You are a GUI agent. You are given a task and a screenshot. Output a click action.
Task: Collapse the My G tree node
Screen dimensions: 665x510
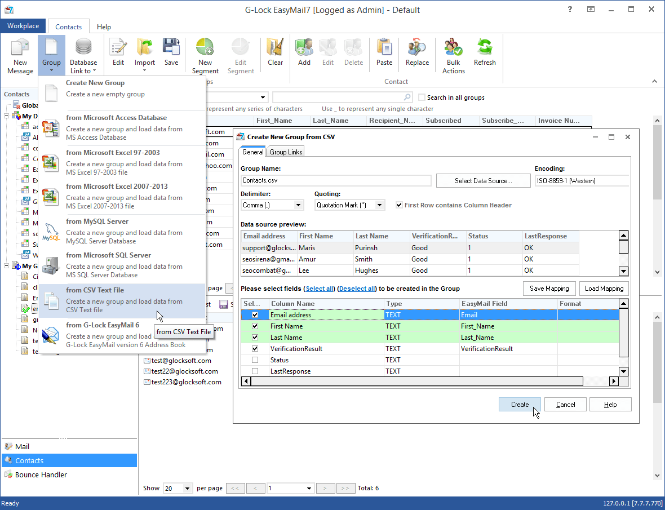pyautogui.click(x=7, y=266)
